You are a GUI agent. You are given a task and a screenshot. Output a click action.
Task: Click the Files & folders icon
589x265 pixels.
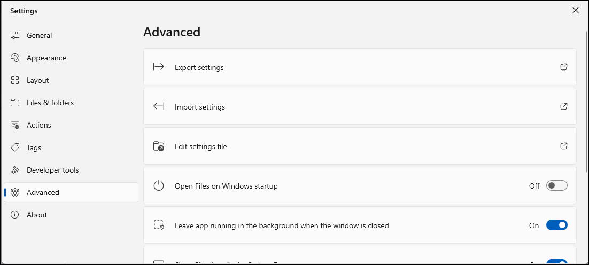15,103
